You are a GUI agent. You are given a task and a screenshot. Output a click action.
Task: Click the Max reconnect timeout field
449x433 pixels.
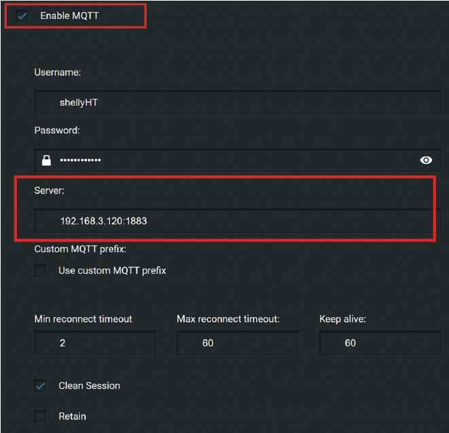point(238,343)
